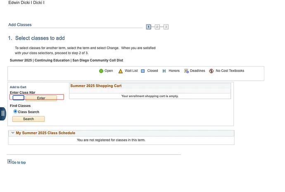Click the Go to top arrow icon
The width and height of the screenshot is (285, 192).
pyautogui.click(x=9, y=162)
